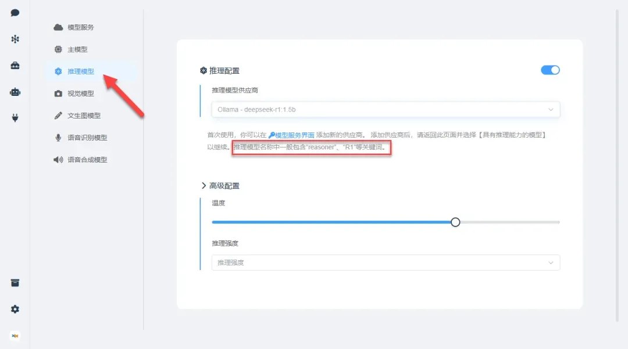Click the unfilled part of 温度 slider track
The width and height of the screenshot is (628, 349).
[x=510, y=222]
